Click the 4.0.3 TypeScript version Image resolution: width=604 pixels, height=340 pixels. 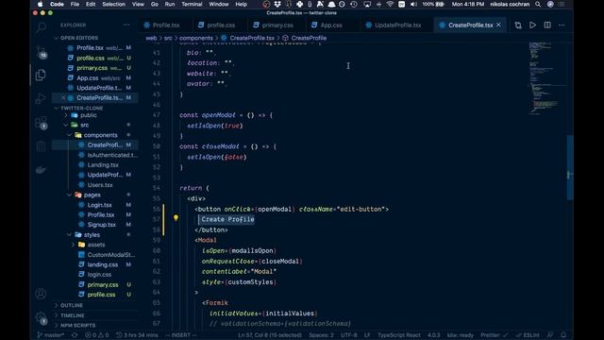pos(434,335)
